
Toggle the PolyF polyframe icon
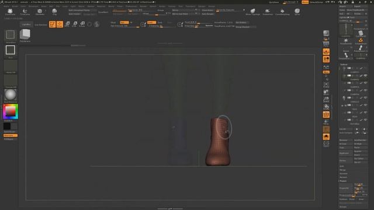(326, 115)
